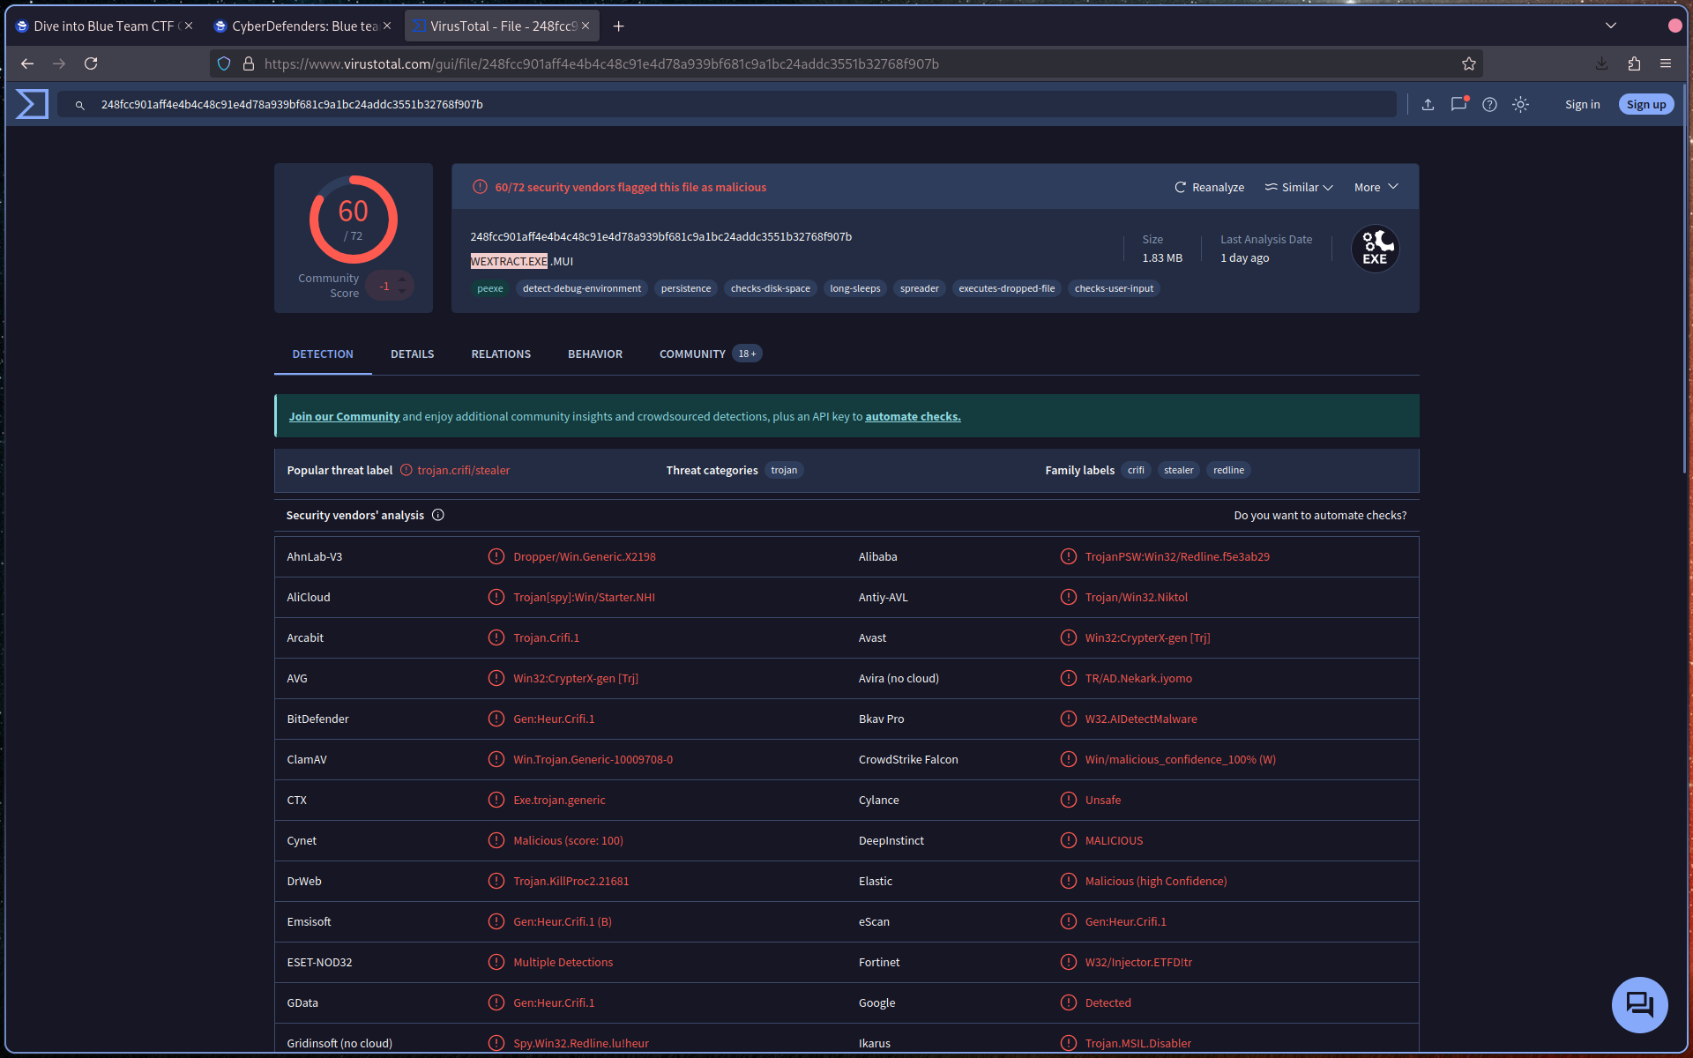Reload the page

(x=91, y=63)
